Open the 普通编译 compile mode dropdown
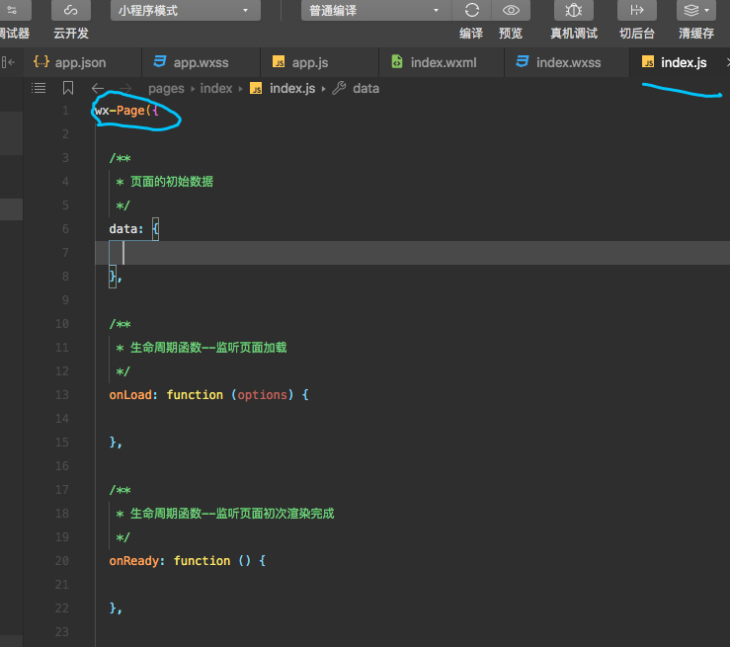This screenshot has height=647, width=730. (376, 10)
